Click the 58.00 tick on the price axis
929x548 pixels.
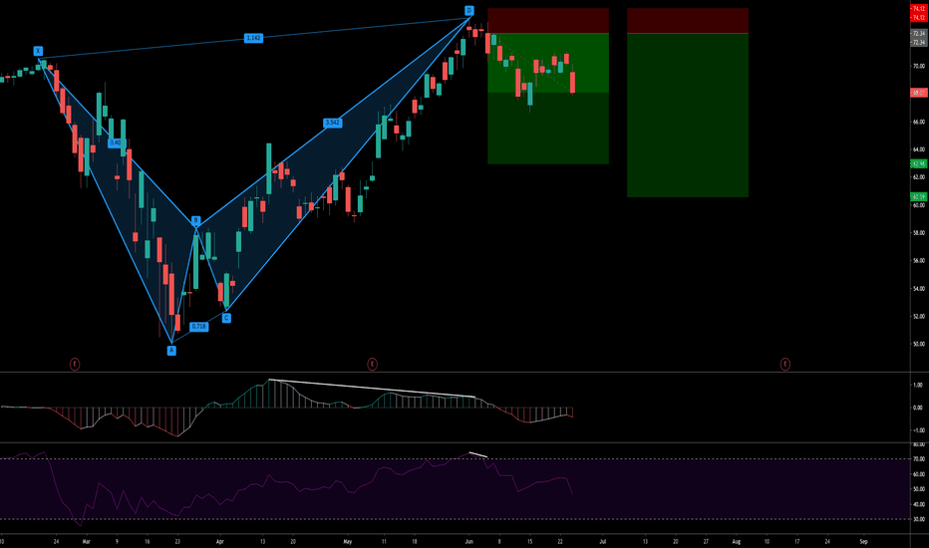click(918, 233)
